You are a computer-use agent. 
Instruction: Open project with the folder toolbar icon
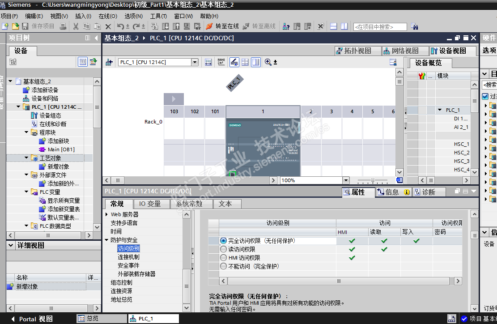pyautogui.click(x=15, y=26)
